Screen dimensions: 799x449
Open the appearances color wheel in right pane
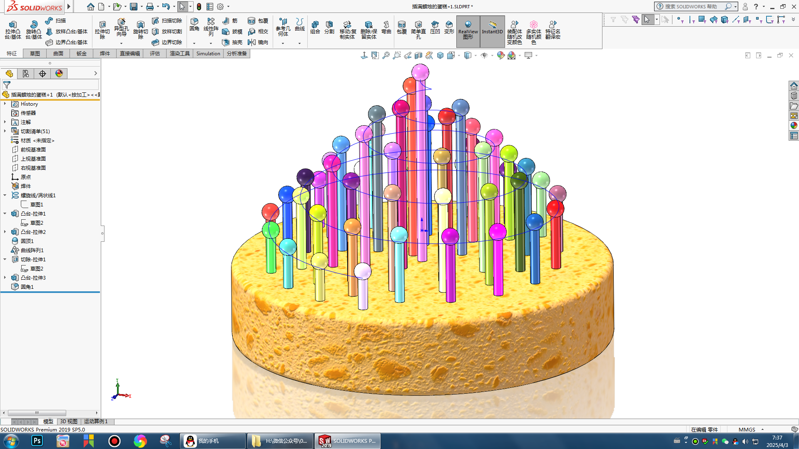[x=794, y=125]
